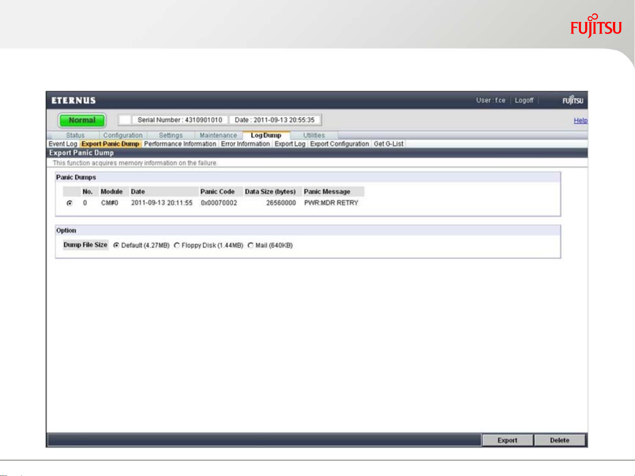Click the Option section heading
This screenshot has height=476, width=635.
66,230
